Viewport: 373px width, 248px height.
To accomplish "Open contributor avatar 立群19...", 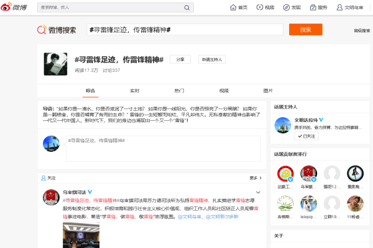I will (x=332, y=203).
